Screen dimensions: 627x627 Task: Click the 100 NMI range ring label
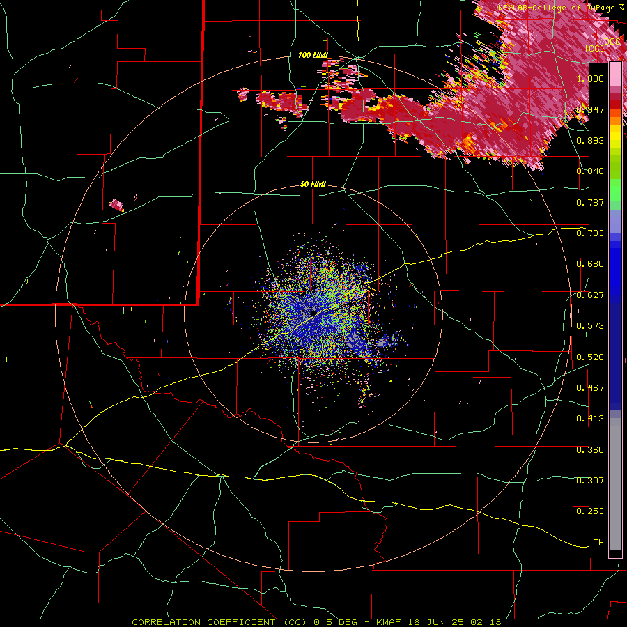pyautogui.click(x=313, y=55)
